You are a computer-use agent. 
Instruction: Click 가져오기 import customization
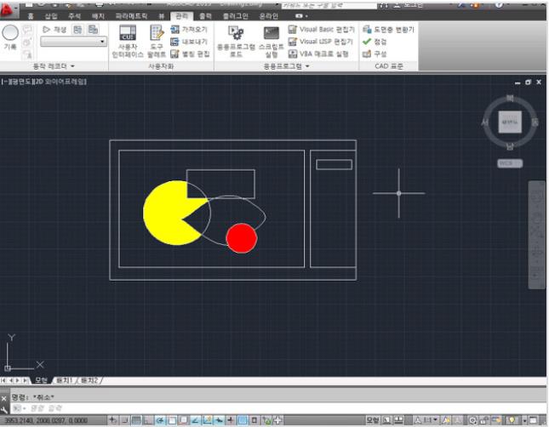click(189, 30)
